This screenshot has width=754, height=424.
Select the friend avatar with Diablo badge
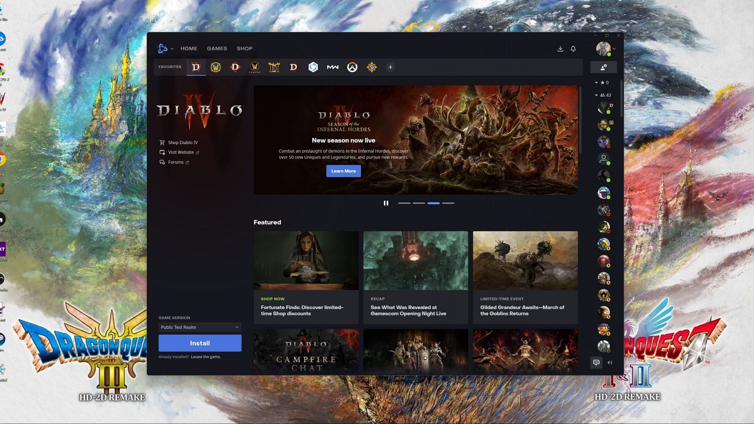coord(604,107)
